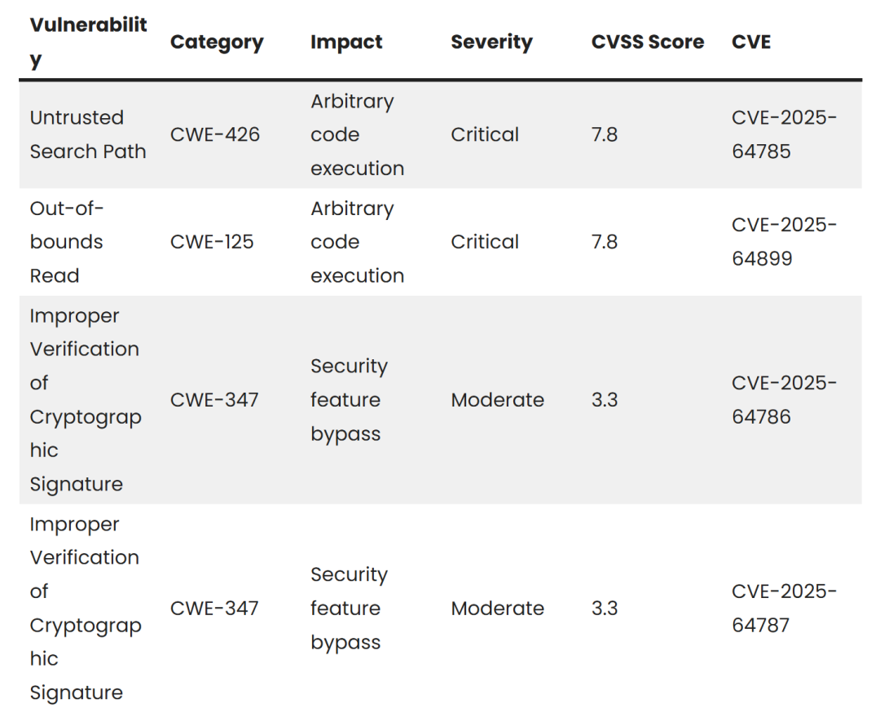Select the CVE-2025-64787 identifier
The width and height of the screenshot is (880, 721).
pyautogui.click(x=784, y=609)
